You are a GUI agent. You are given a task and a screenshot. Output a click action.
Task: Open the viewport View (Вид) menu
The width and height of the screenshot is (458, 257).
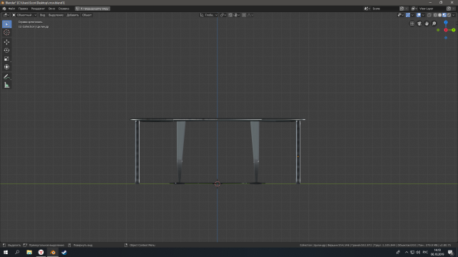(x=42, y=15)
